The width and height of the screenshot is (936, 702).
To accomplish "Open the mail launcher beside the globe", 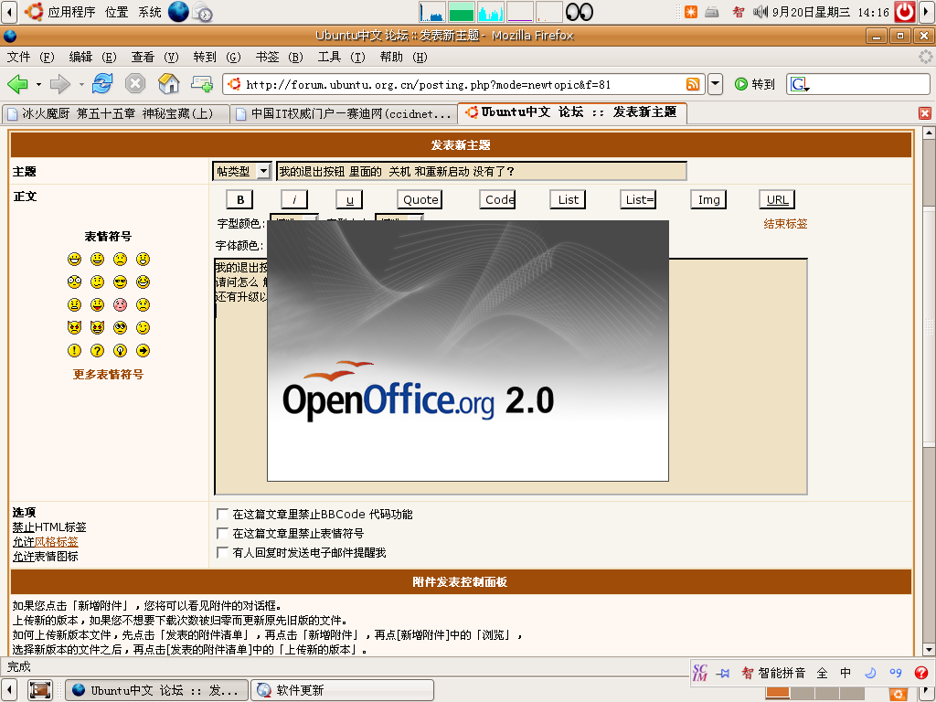I will click(202, 13).
